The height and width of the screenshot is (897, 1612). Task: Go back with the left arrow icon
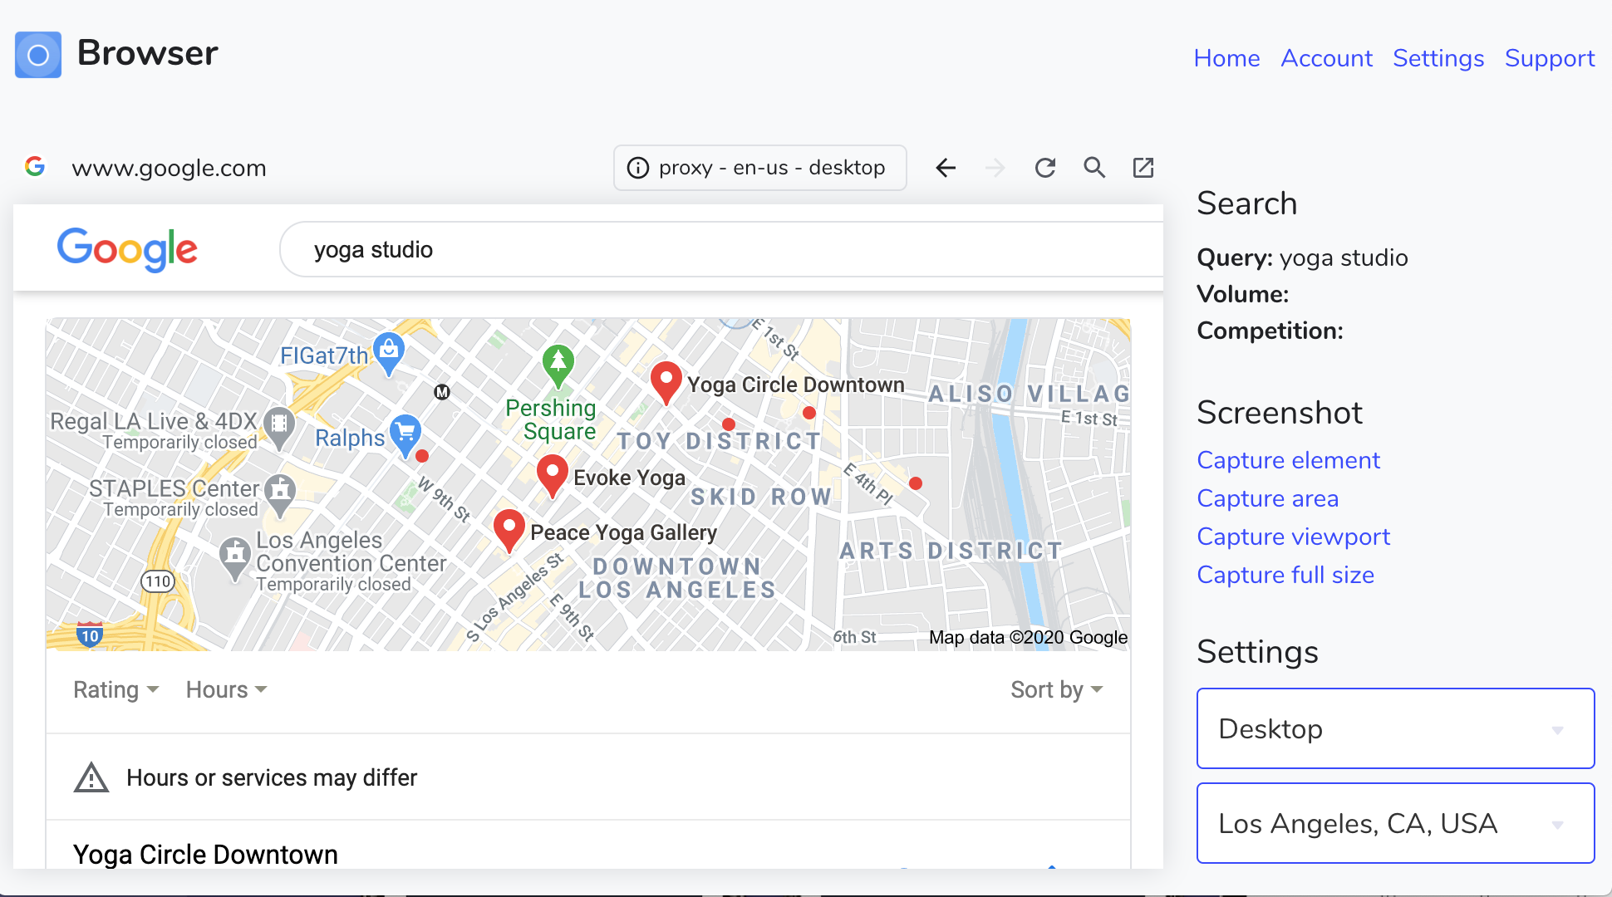[946, 168]
